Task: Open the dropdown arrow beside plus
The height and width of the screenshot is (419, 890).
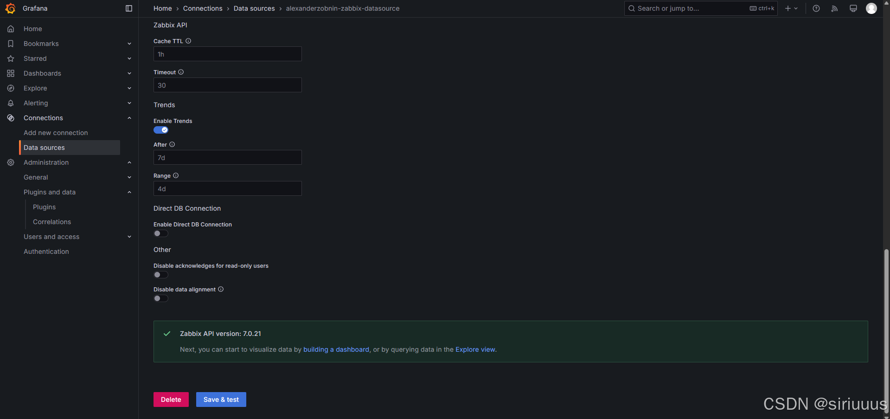Action: 796,8
